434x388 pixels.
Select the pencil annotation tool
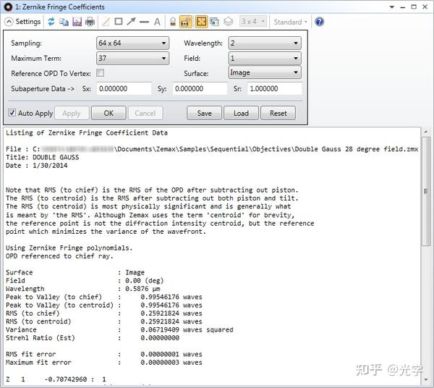click(x=106, y=22)
